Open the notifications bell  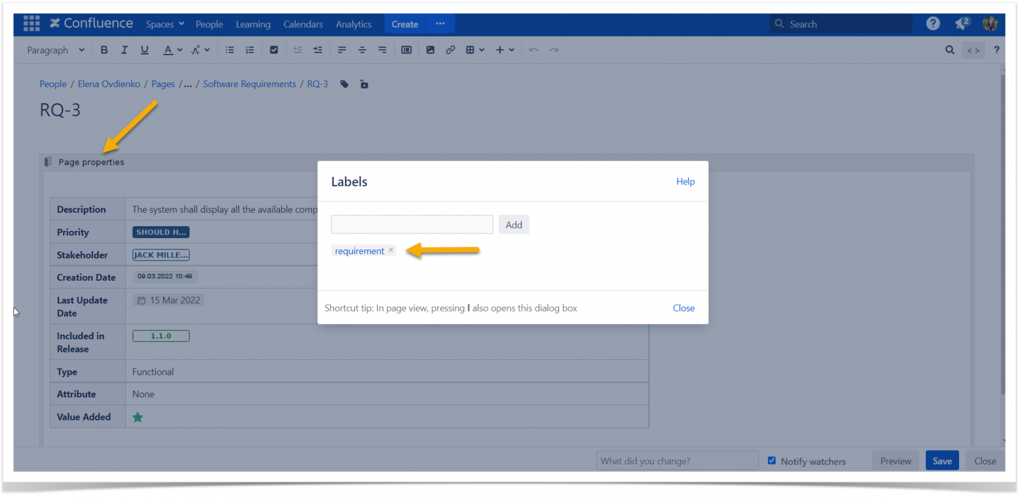point(961,23)
